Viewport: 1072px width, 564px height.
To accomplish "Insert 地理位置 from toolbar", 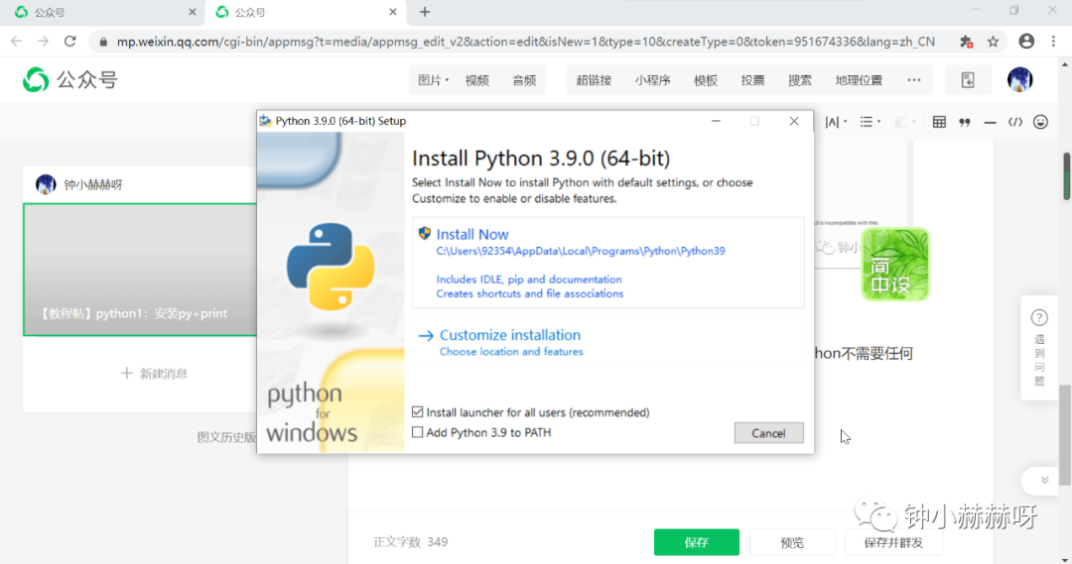I will tap(859, 80).
